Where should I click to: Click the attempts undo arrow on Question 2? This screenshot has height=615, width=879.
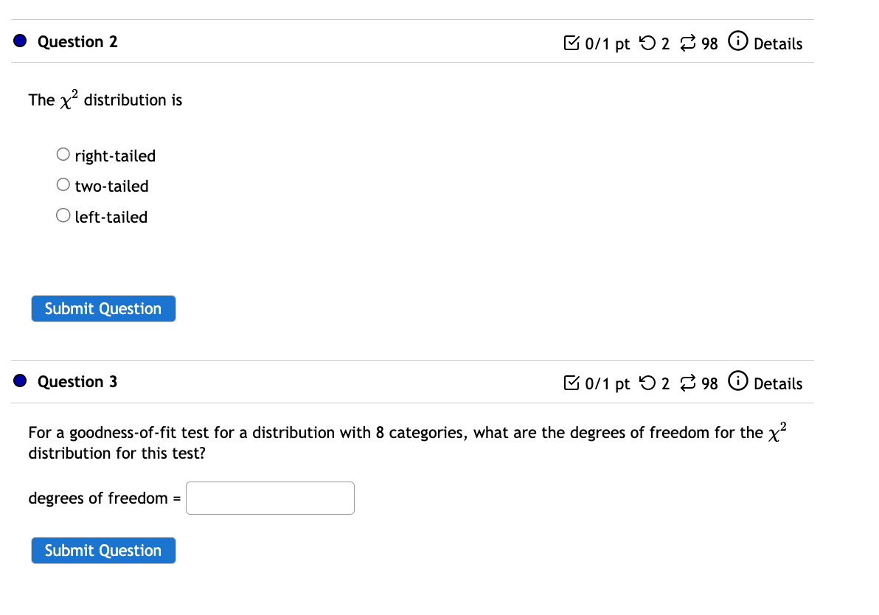(x=648, y=44)
